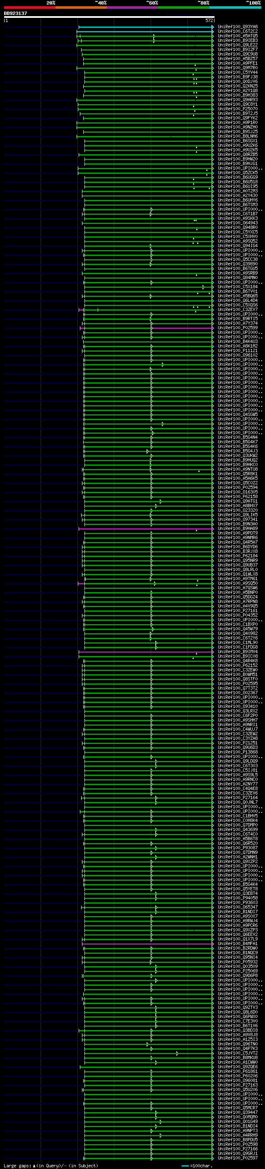Select the UniRef100_B9IEB3 label
Image resolution: width=265 pixels, height=1169 pixels.
tap(238, 40)
